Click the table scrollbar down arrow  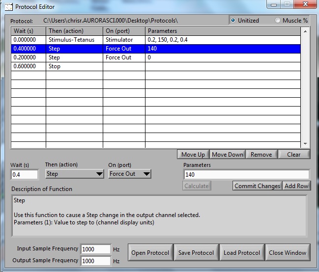305,144
